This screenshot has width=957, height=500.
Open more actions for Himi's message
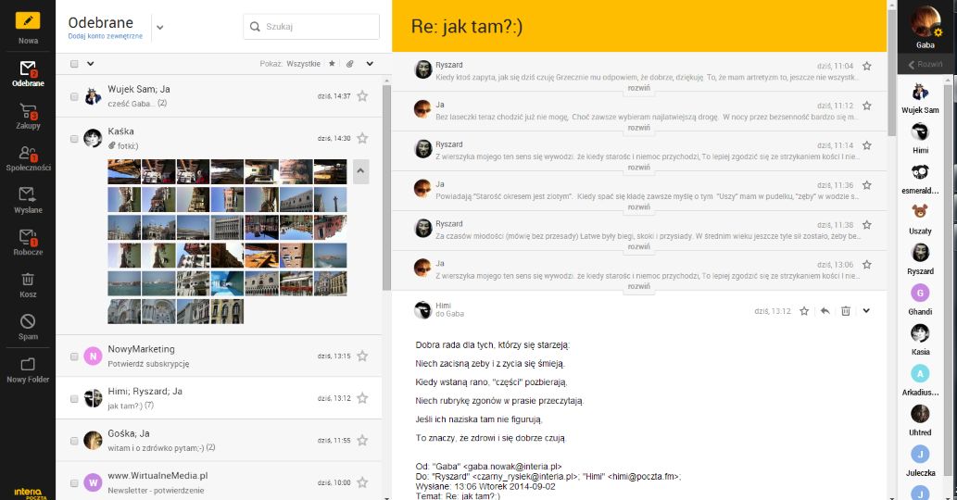tap(866, 310)
